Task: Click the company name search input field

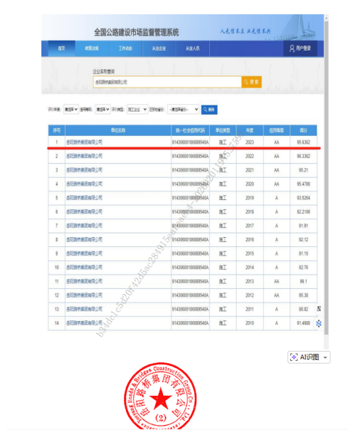Action: [x=167, y=82]
